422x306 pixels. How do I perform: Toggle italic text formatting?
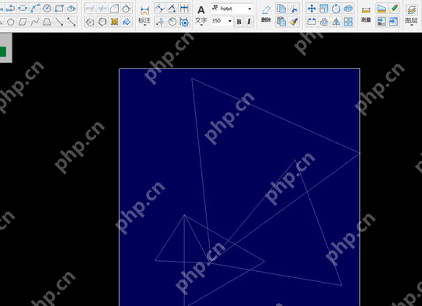[249, 22]
